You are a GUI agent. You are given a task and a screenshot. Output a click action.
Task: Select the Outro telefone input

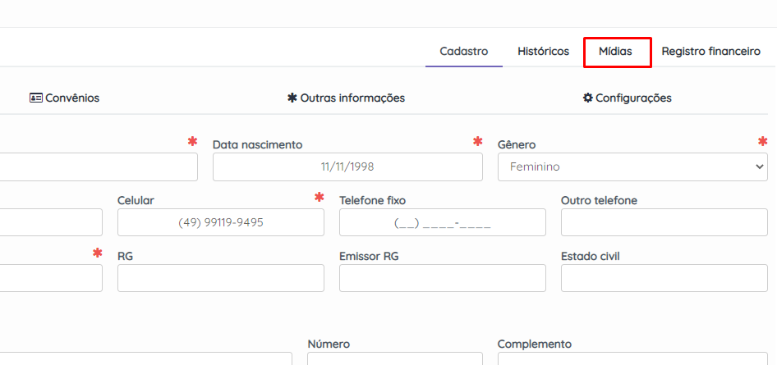click(664, 222)
